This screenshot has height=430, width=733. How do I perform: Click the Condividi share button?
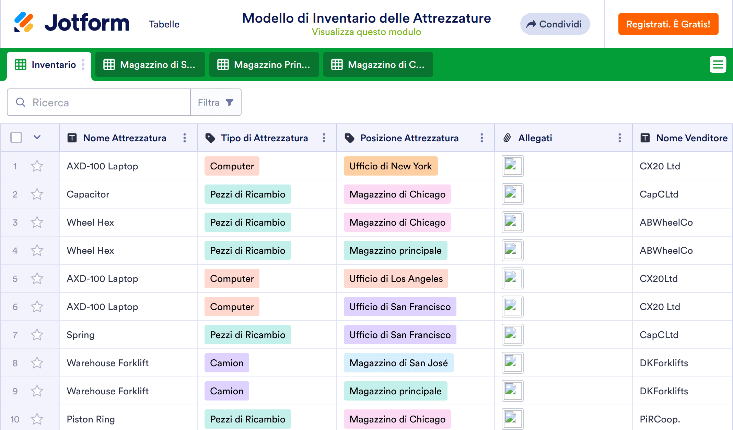click(x=555, y=24)
